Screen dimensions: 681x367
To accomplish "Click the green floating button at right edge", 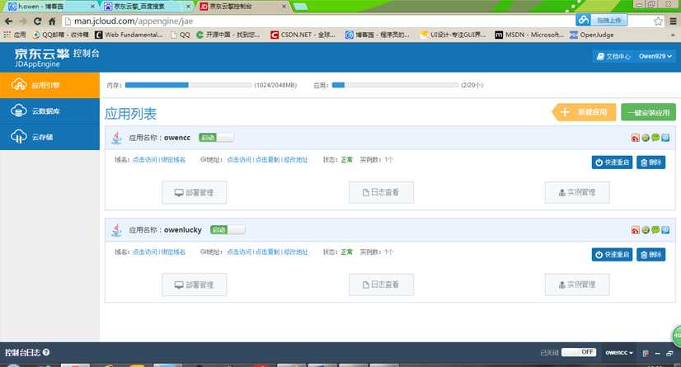I will point(677,336).
